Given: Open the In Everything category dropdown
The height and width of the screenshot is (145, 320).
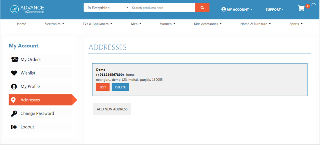Looking at the screenshot, I should [x=106, y=8].
